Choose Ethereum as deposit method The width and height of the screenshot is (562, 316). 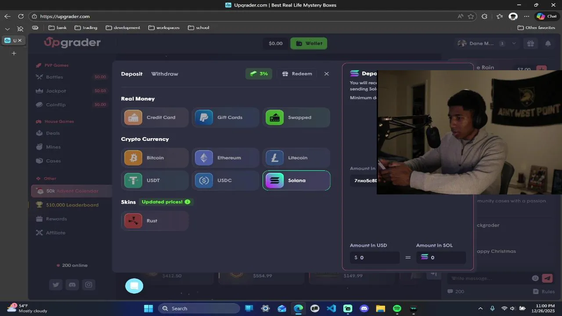[225, 158]
